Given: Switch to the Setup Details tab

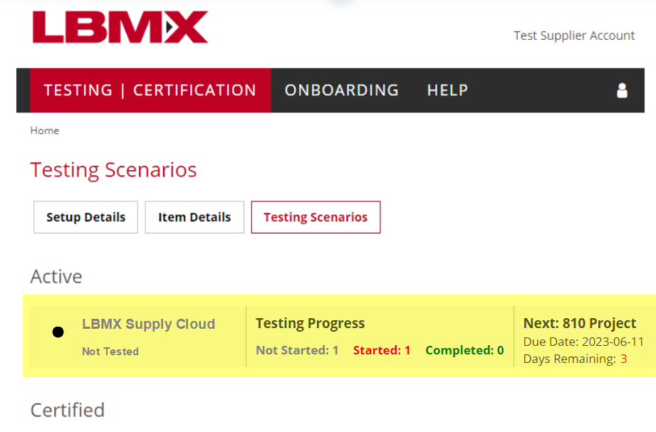Looking at the screenshot, I should (x=85, y=217).
